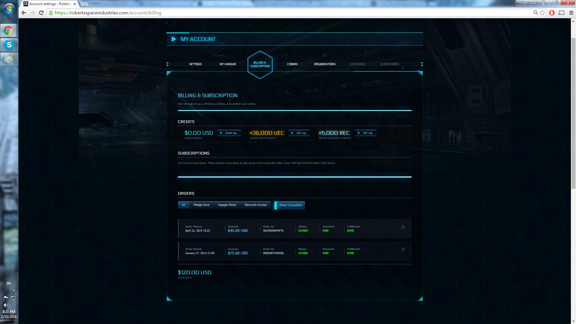Click the zoom magnifier in address bar
Screen dimensions: 576x324
point(535,13)
